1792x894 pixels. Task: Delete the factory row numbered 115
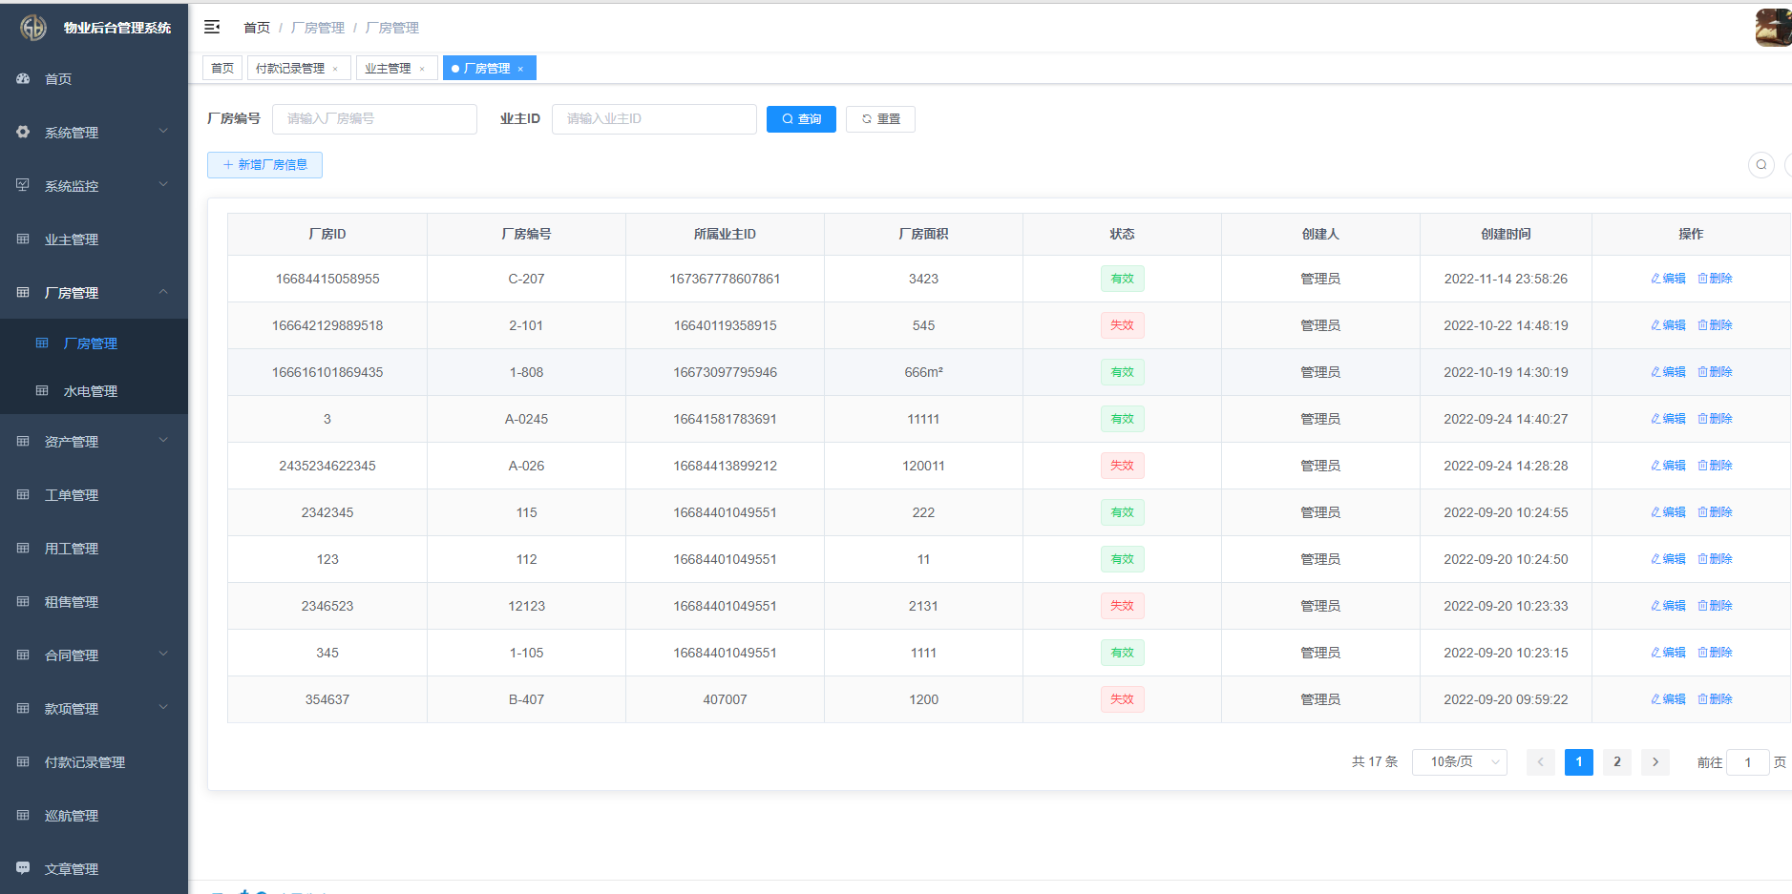point(1715,512)
